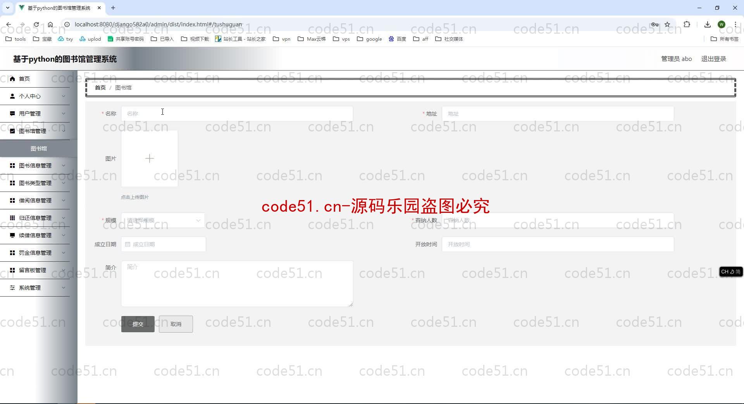
Task: Click the grid icon beside 罚金信息管理
Action: [12, 253]
